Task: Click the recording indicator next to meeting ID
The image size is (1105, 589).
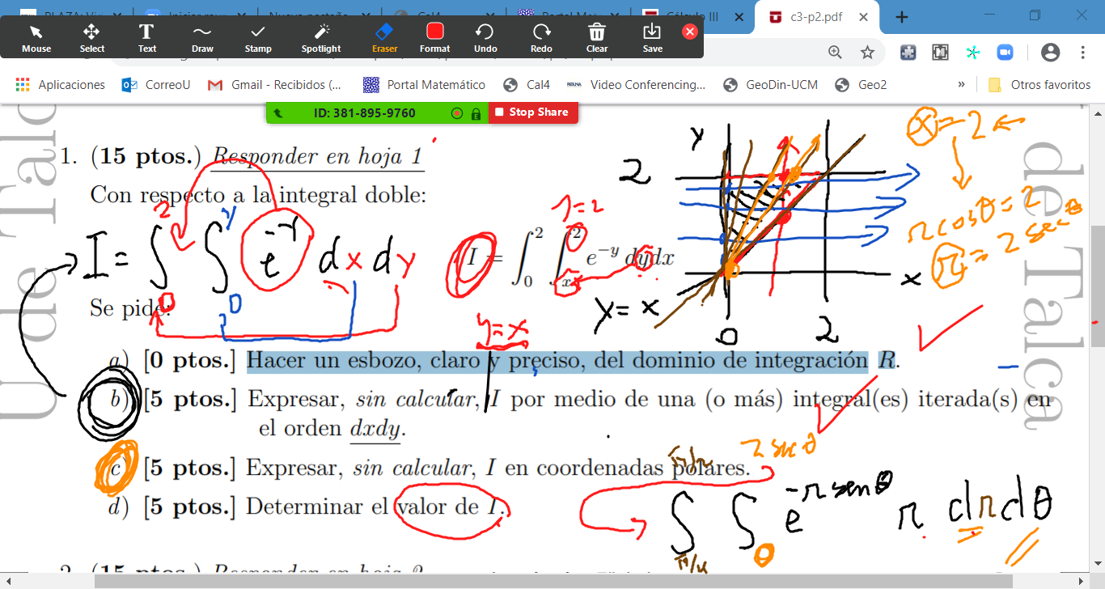Action: [457, 113]
